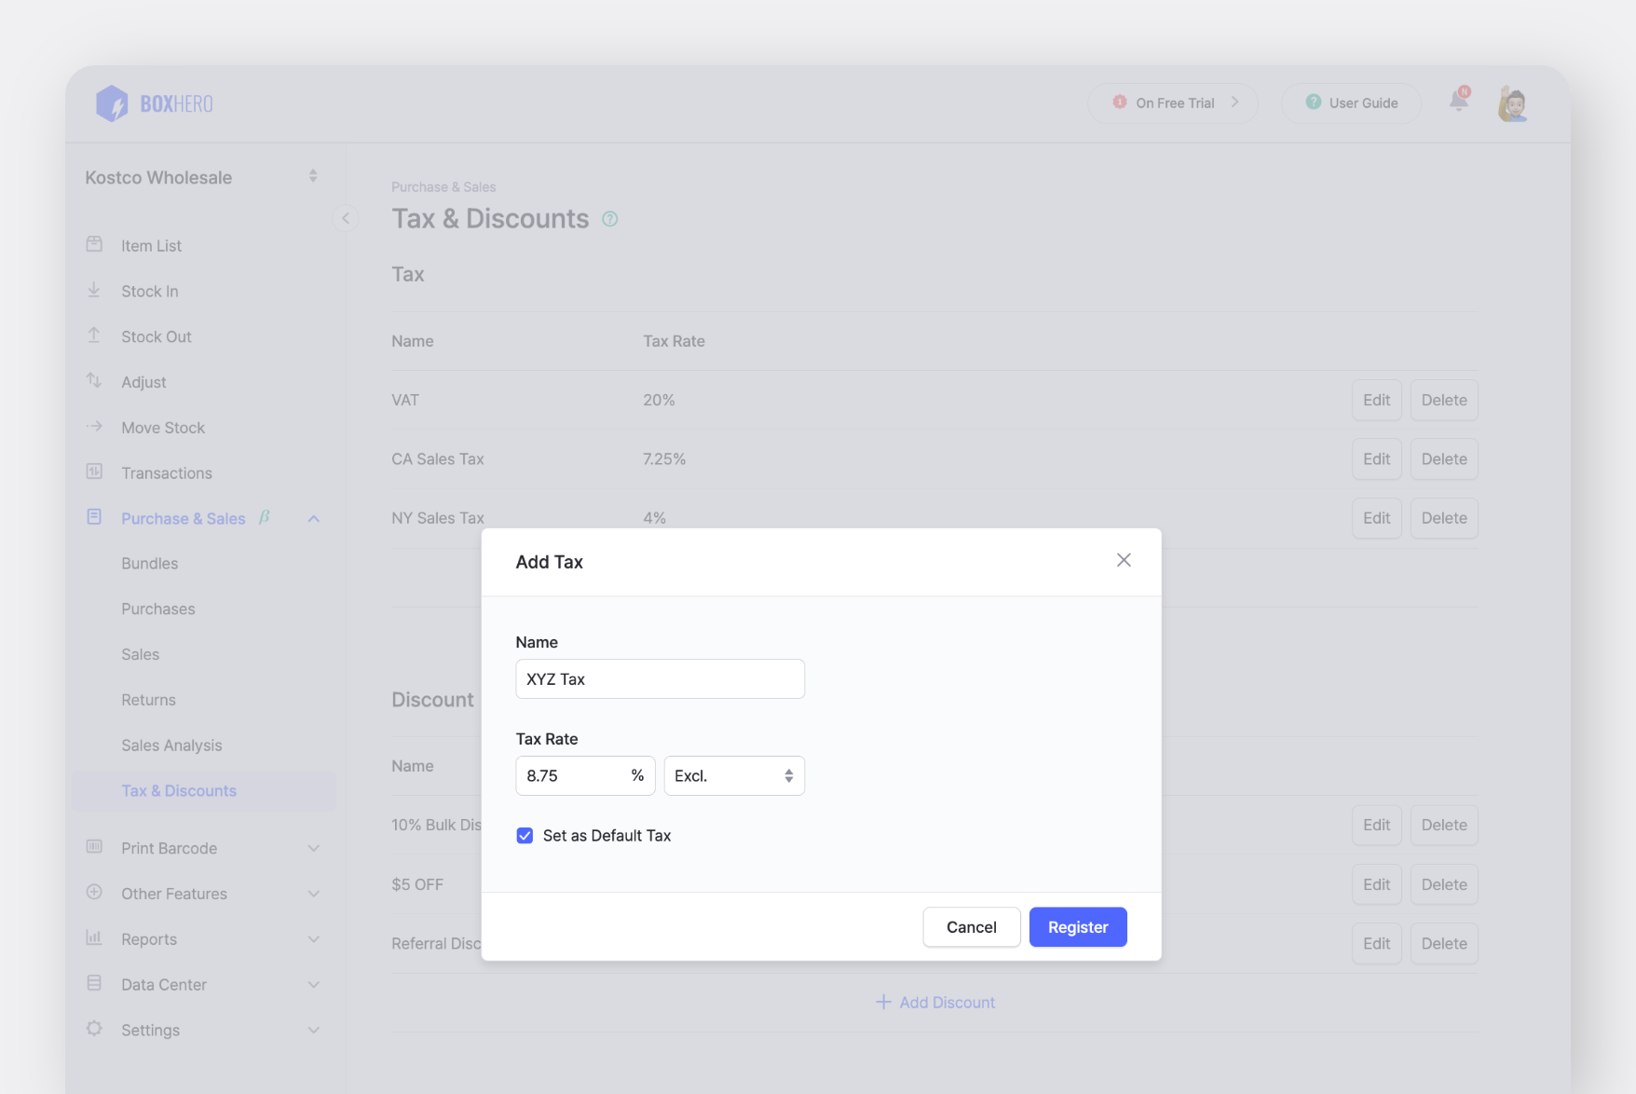1636x1094 pixels.
Task: Select the Stock Out icon
Action: [94, 335]
